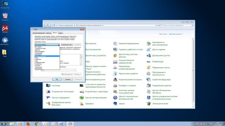Viewport: 225px width, 126px height.
Task: Open the Шрифты fonts icon
Action: coord(82,104)
